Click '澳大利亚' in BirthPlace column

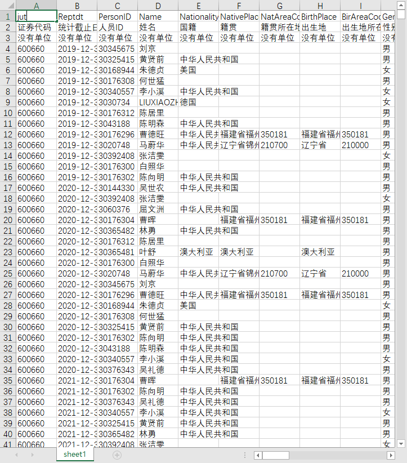pyautogui.click(x=320, y=252)
